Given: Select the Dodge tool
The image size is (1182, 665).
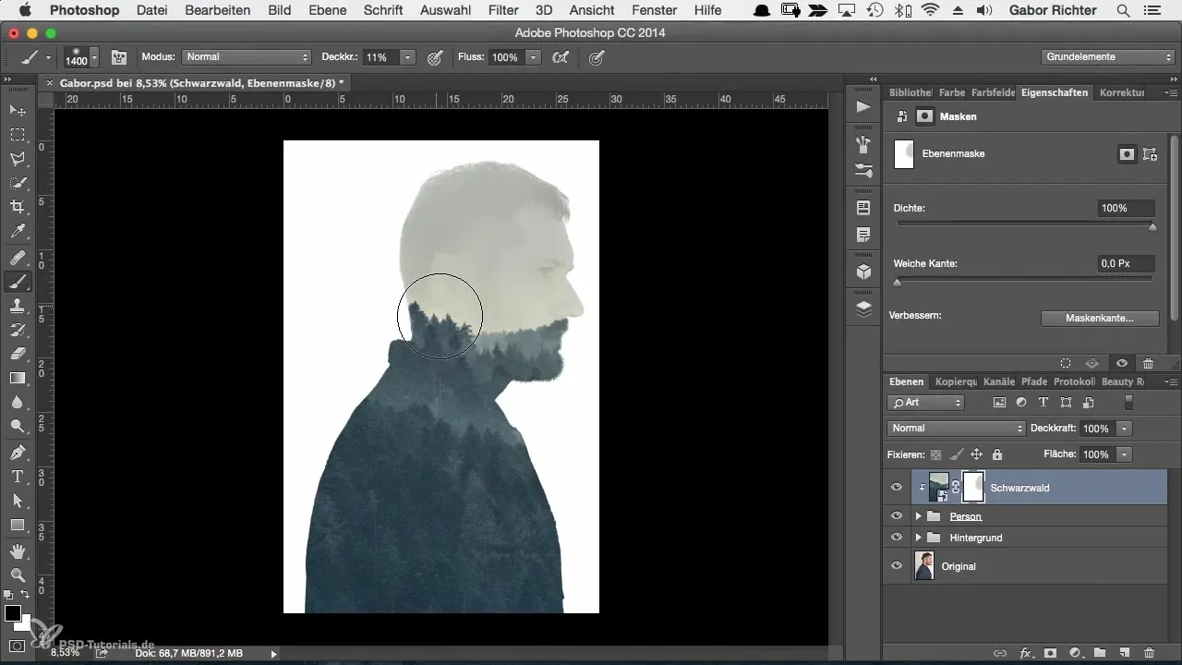Looking at the screenshot, I should [x=18, y=426].
